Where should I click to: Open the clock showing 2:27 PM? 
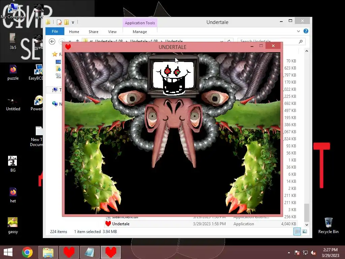coord(330,253)
